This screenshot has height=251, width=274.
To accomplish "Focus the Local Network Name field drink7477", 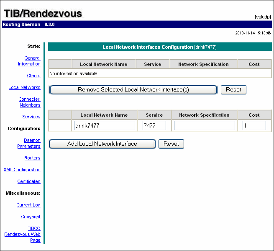I will coord(105,125).
